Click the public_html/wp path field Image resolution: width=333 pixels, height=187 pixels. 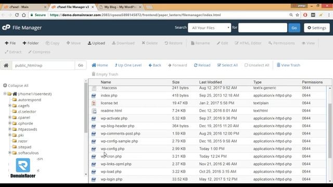tap(43, 65)
